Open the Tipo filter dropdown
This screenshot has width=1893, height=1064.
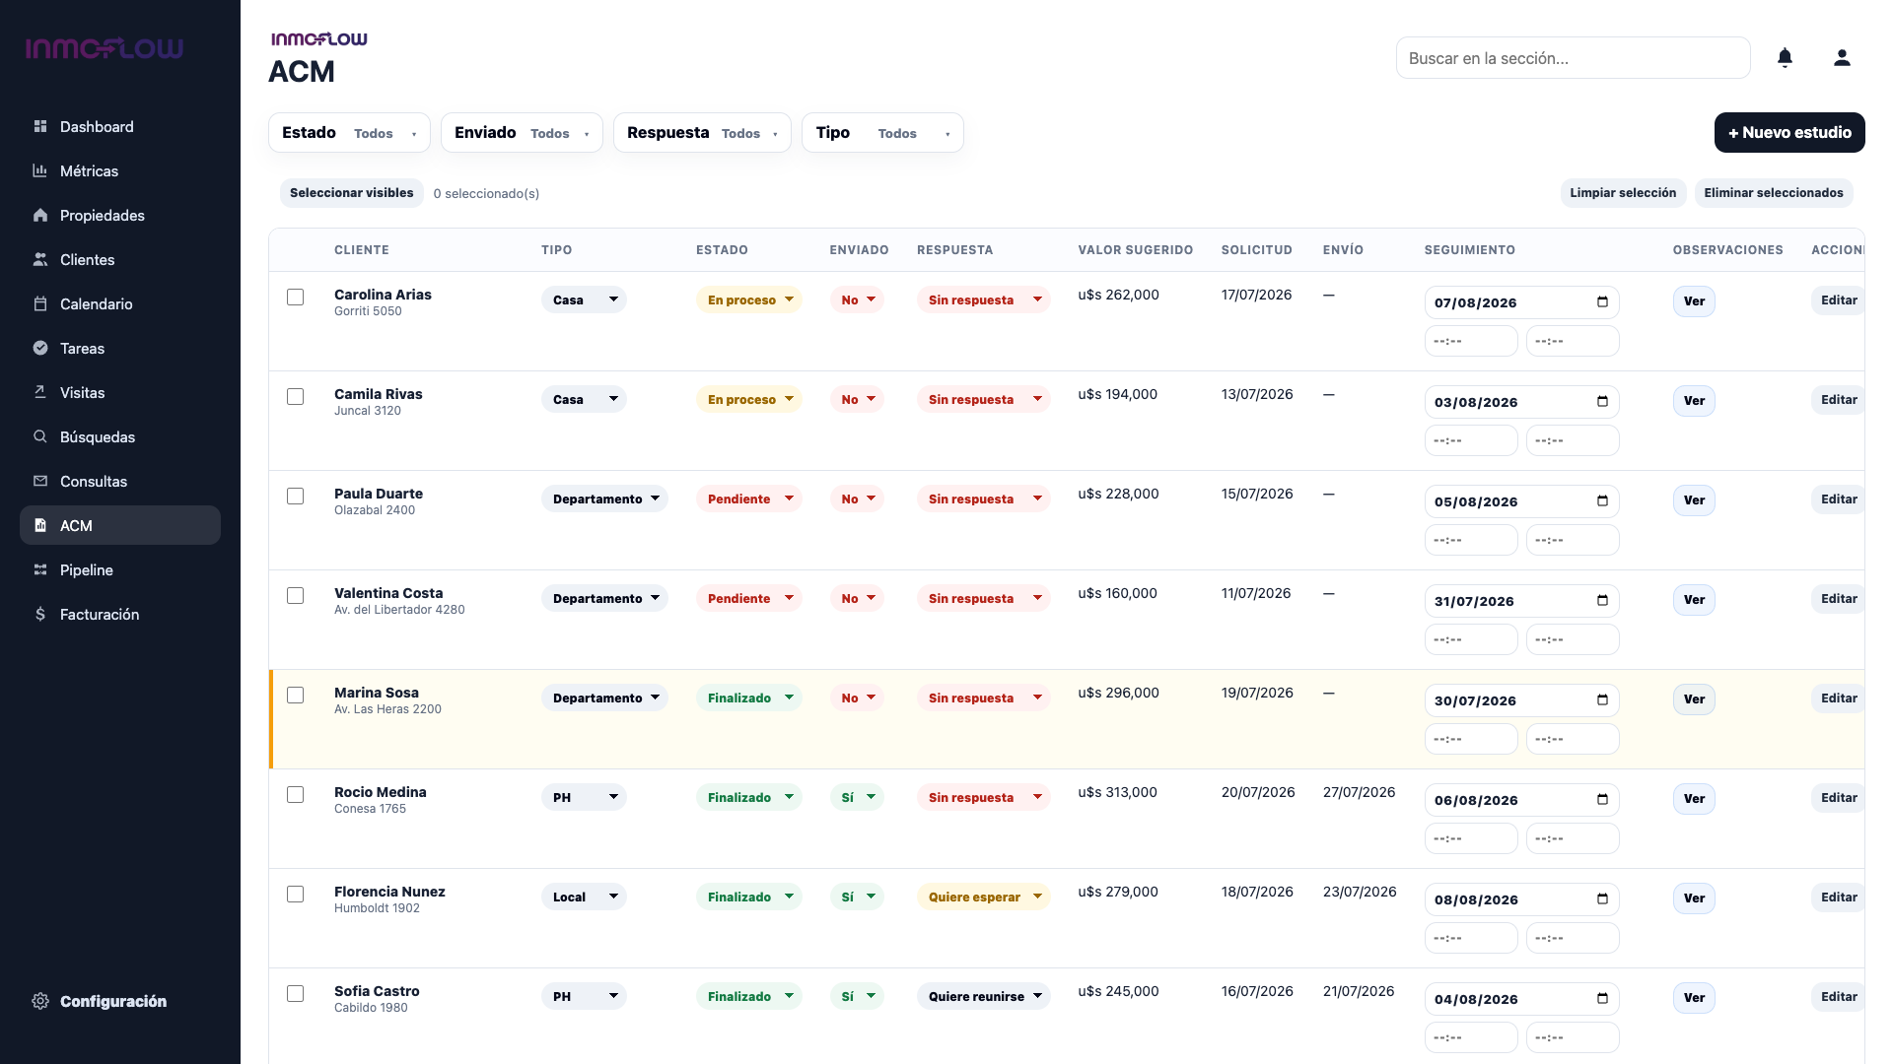click(882, 133)
